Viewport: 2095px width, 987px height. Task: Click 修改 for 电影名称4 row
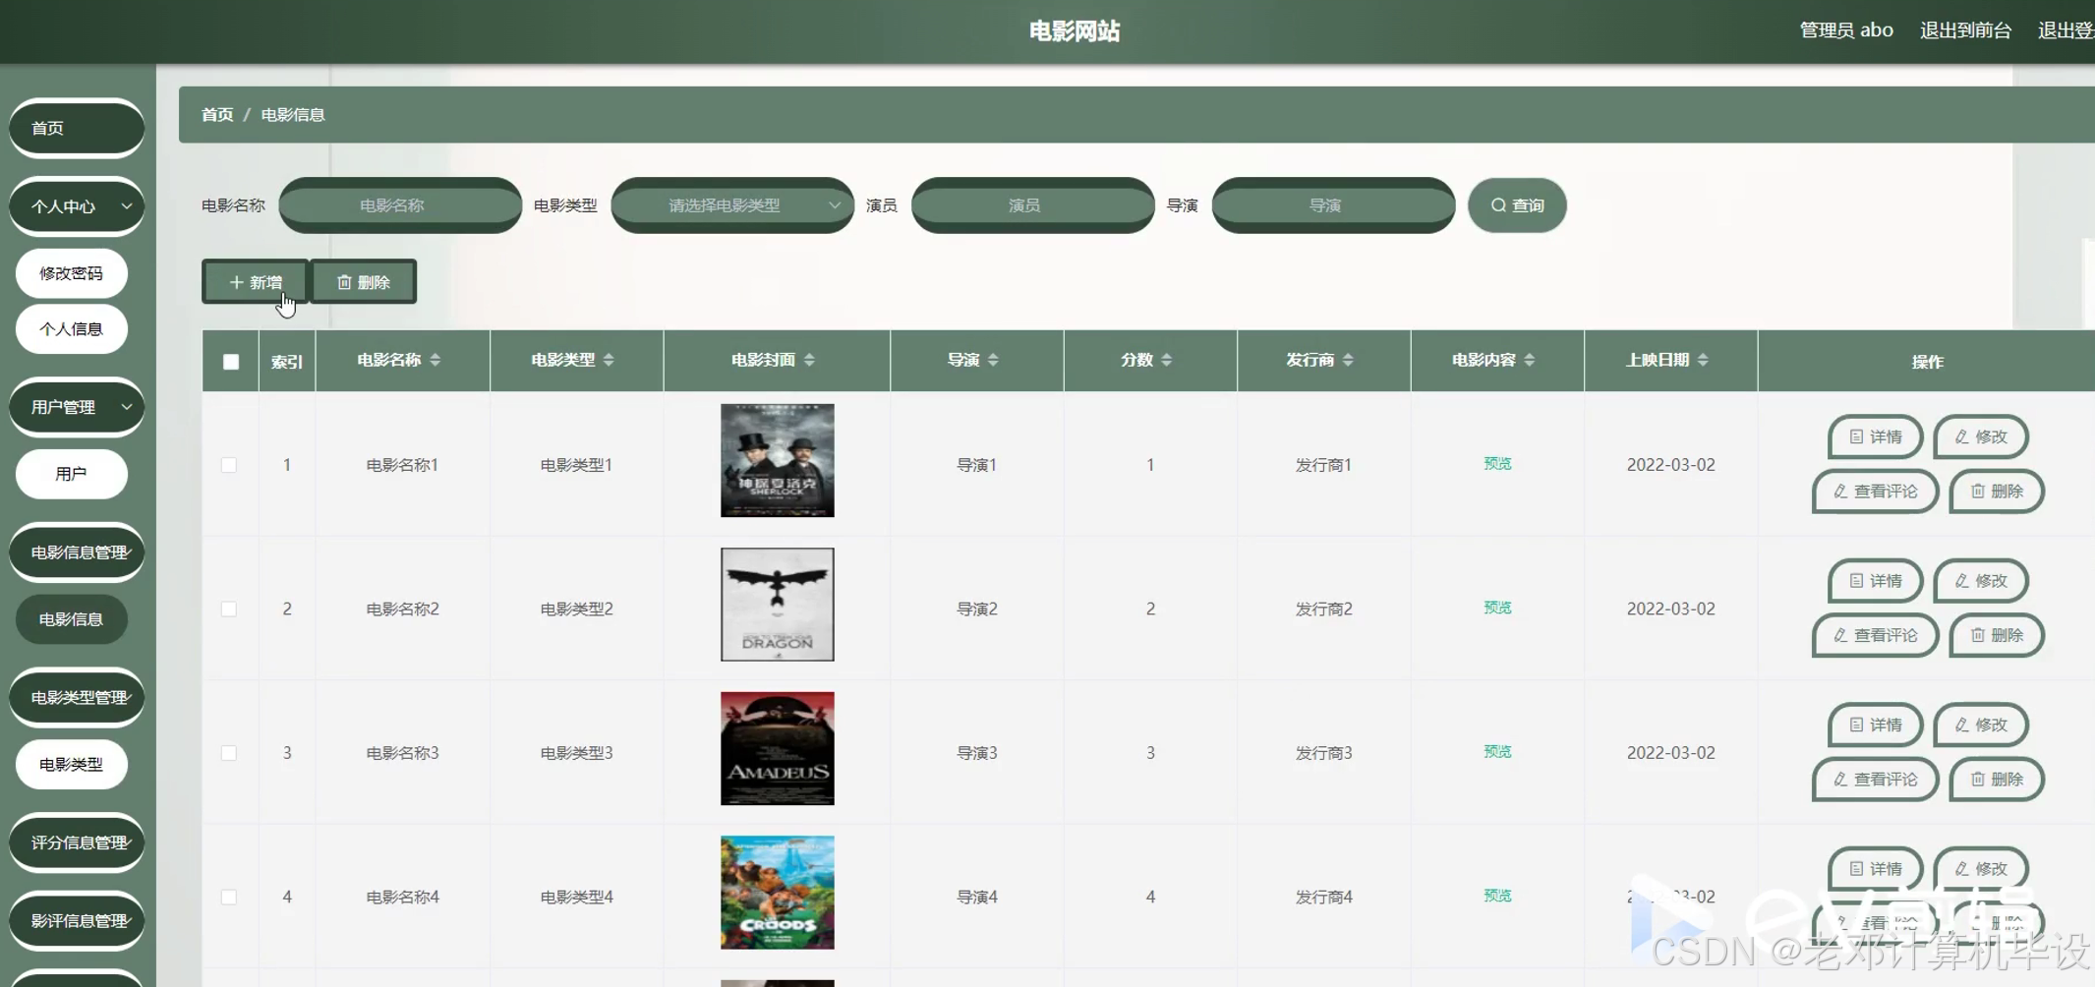tap(1981, 869)
